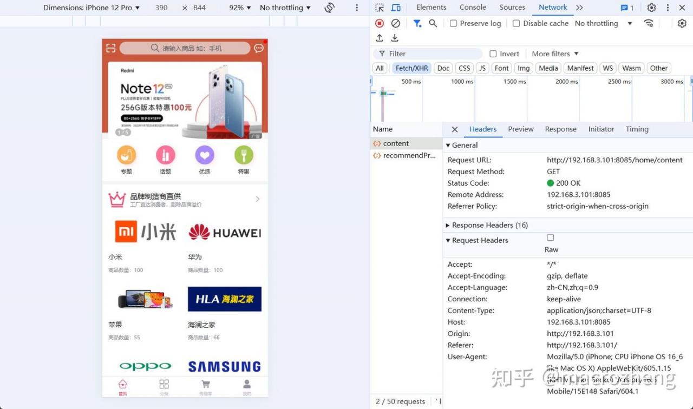Focus the network Filter input
Viewport: 693px width, 409px height.
[x=428, y=54]
